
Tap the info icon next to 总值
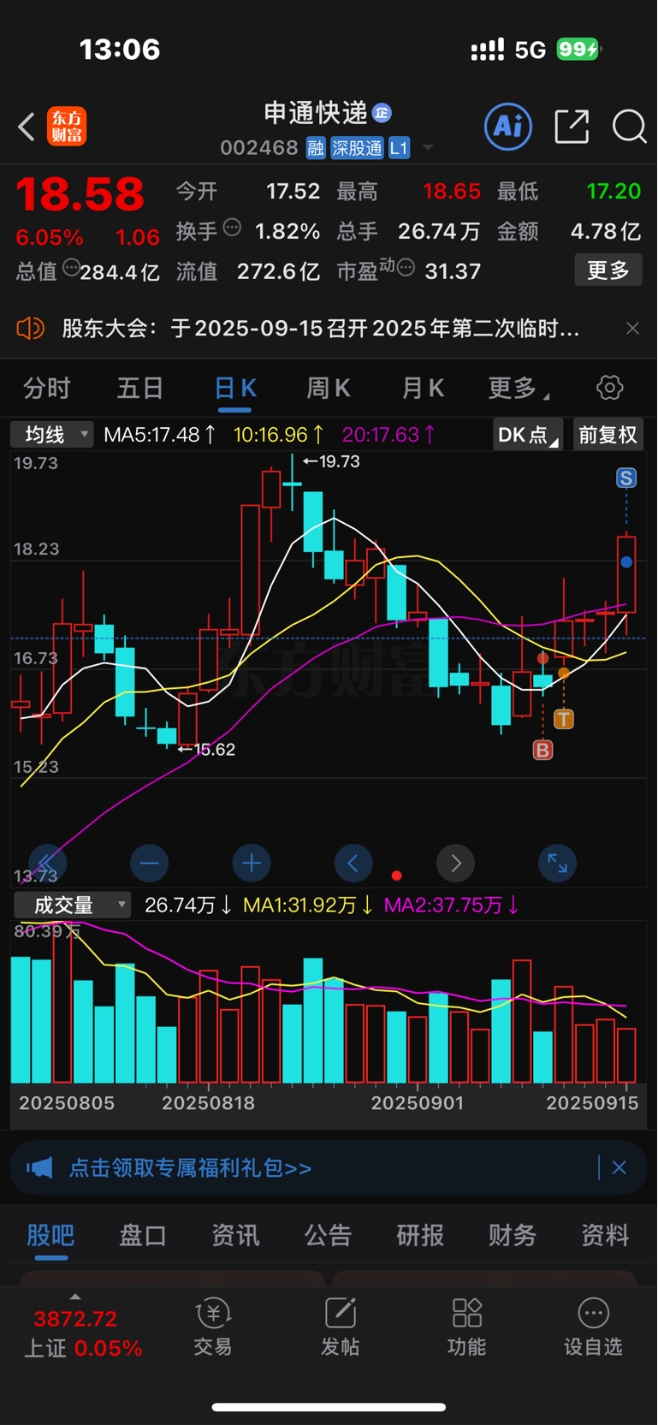[x=71, y=267]
